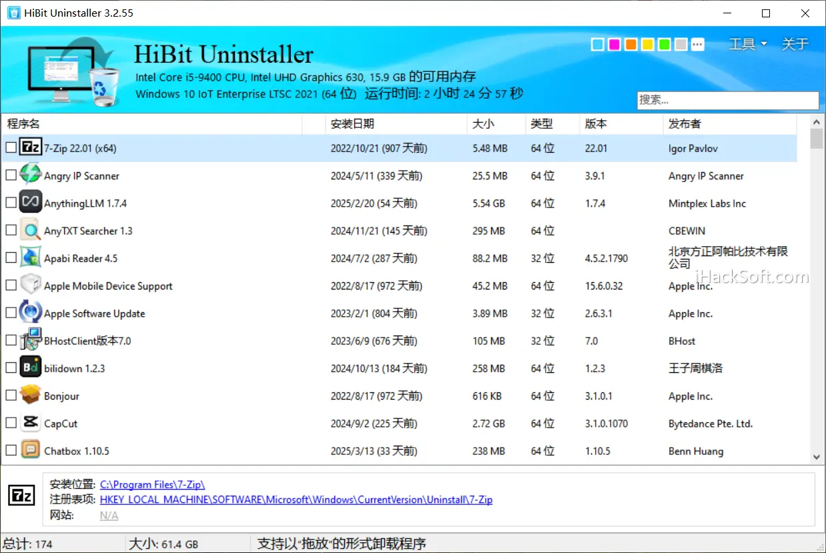Click the 总计: 174 status bar entry

click(28, 544)
